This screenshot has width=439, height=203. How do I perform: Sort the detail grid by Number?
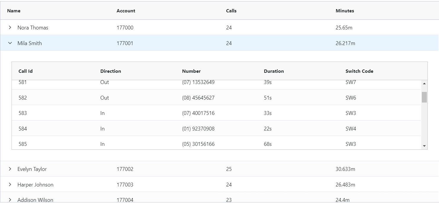[x=191, y=71]
